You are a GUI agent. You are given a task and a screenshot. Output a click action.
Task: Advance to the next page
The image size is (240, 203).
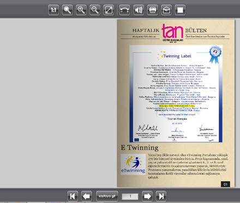pos(147,196)
